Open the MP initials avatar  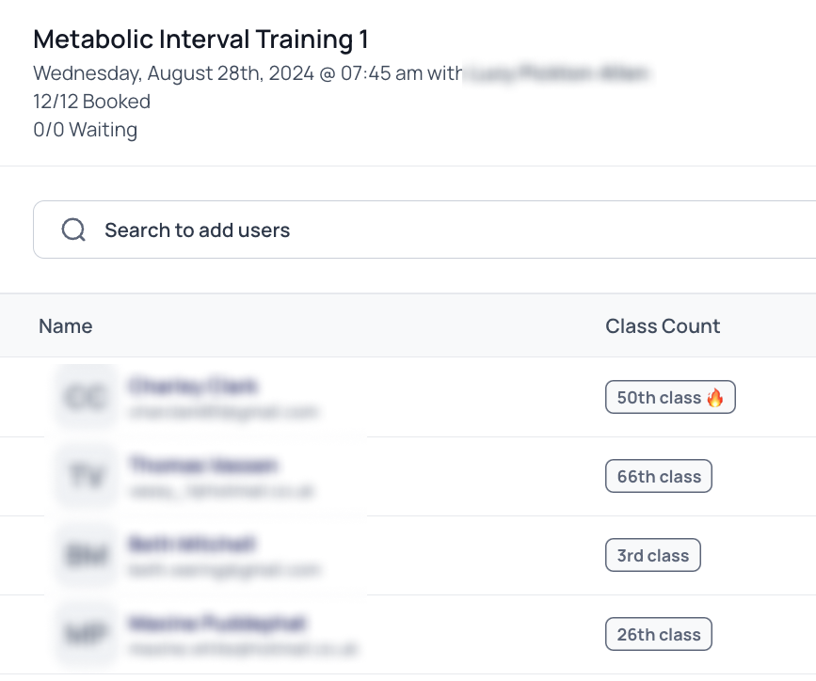coord(86,634)
